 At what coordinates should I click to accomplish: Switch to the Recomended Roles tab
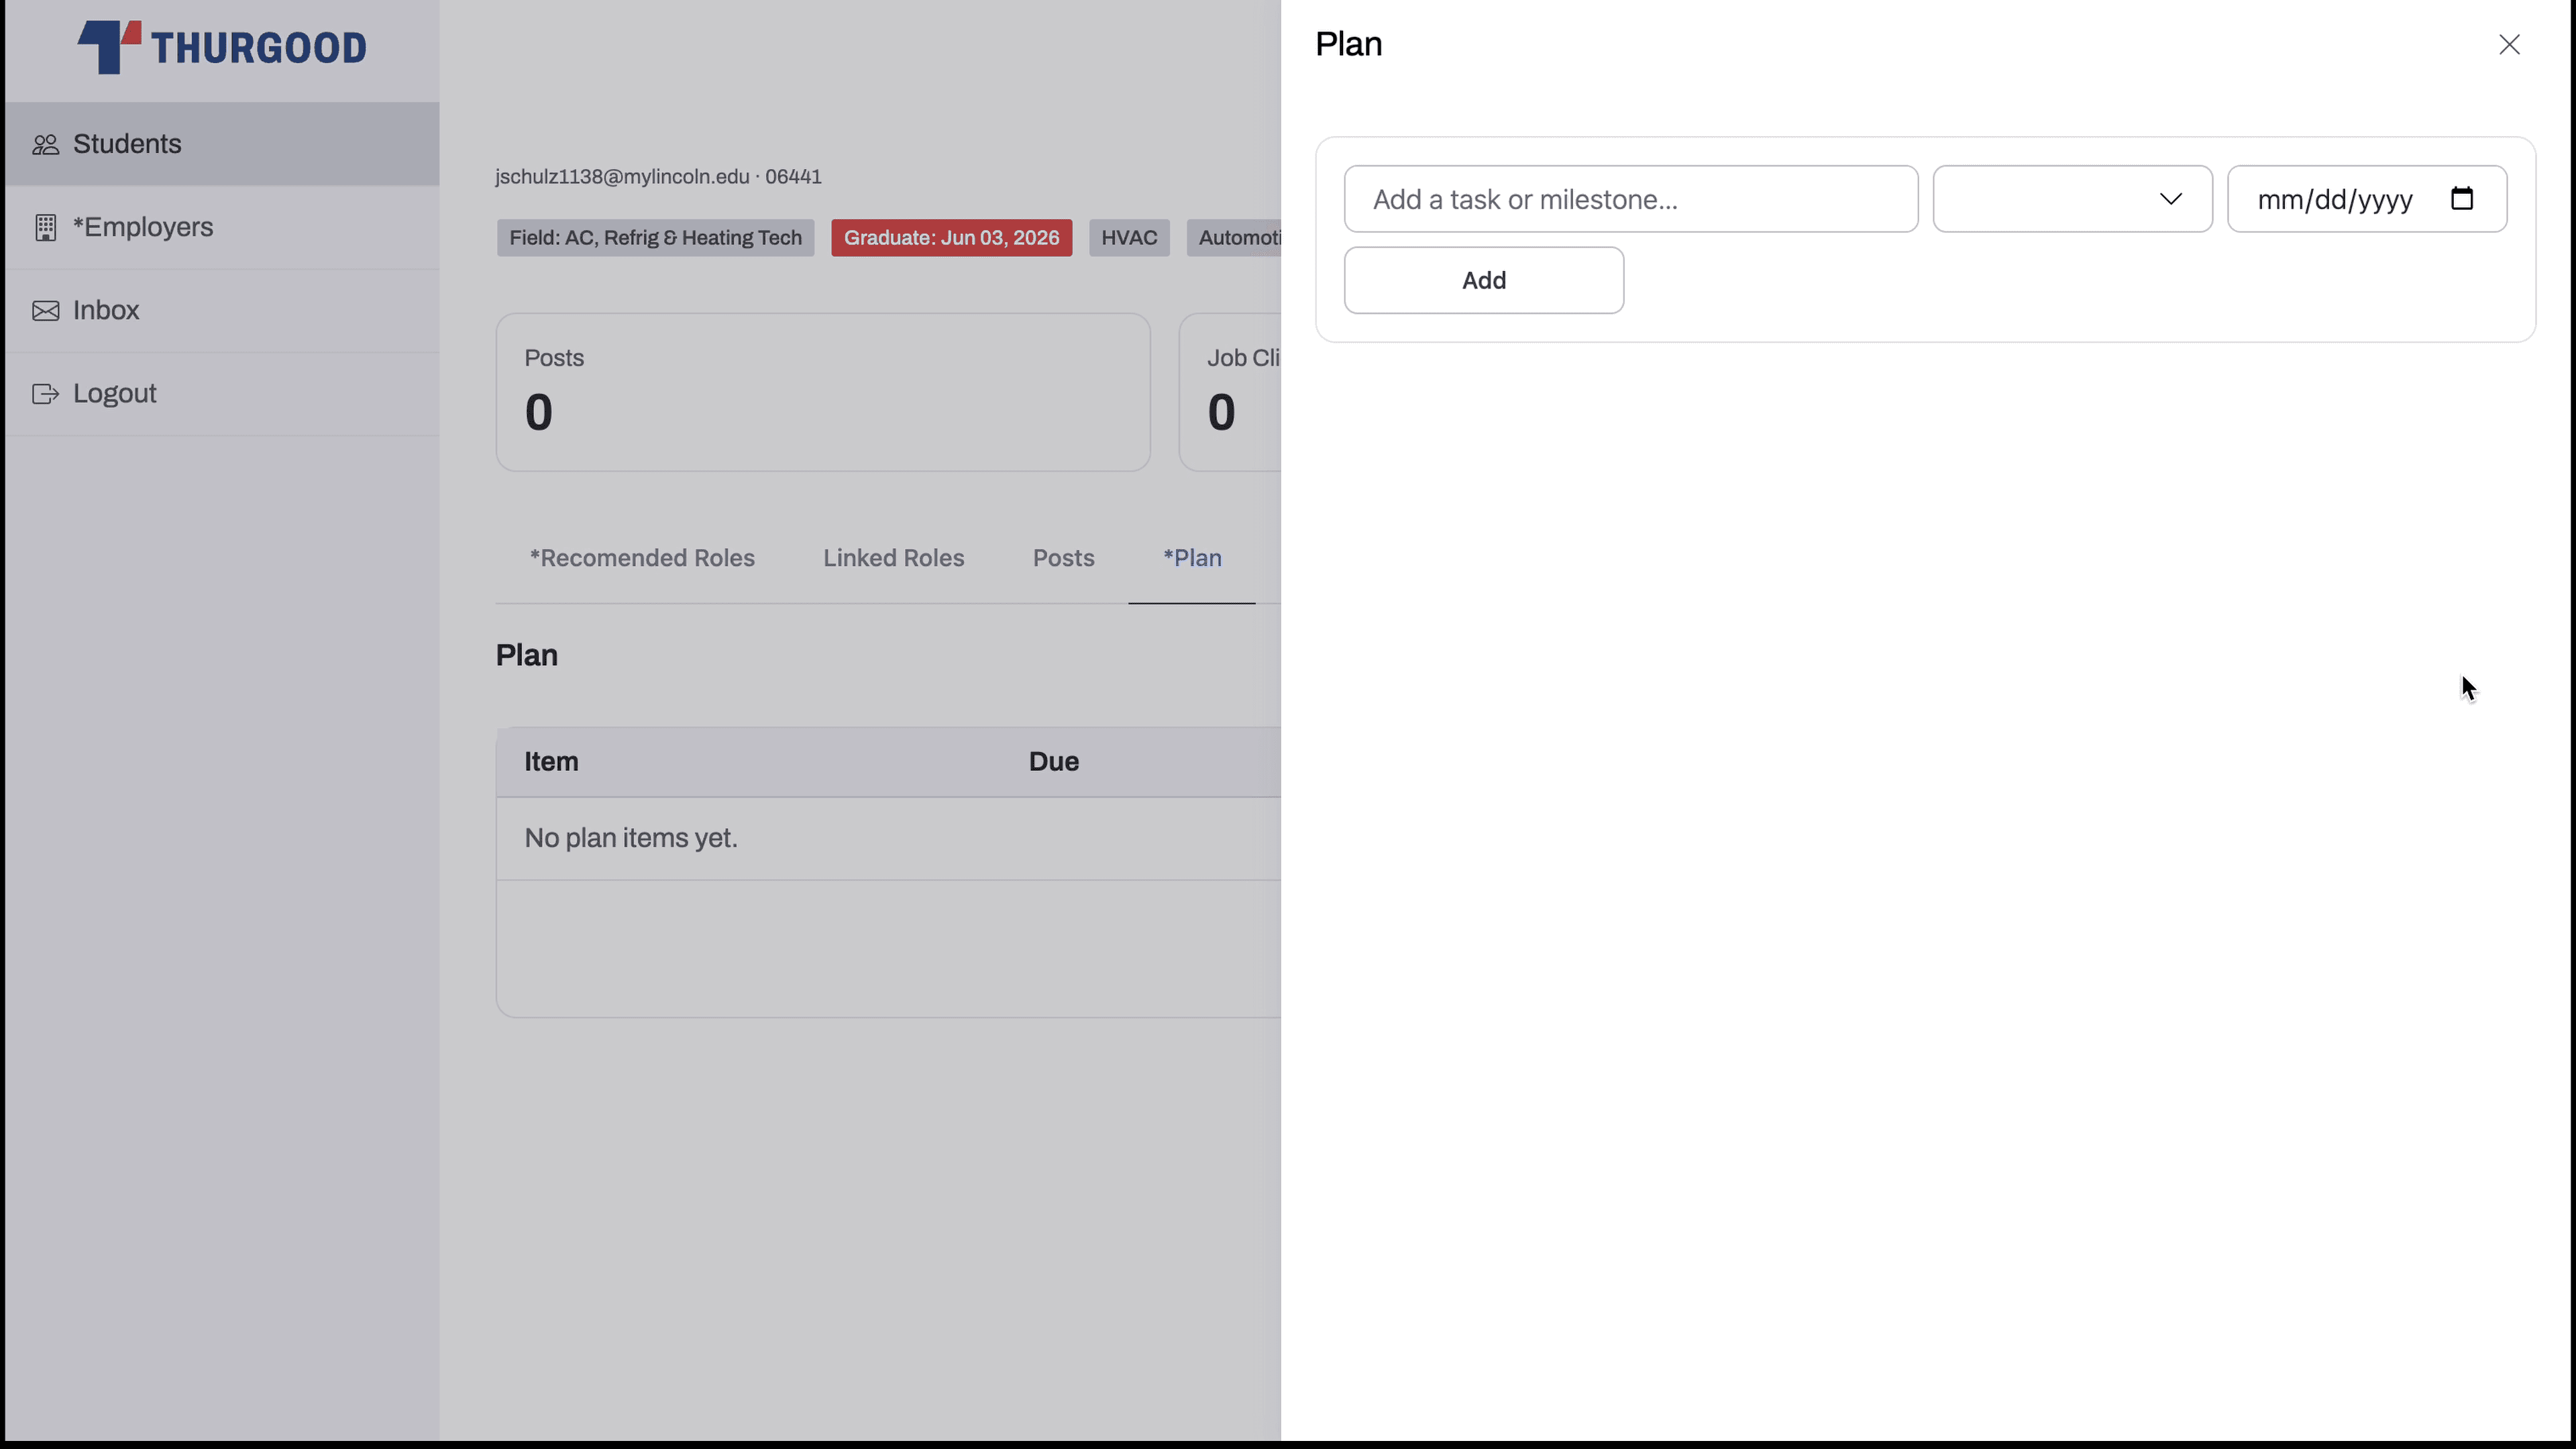coord(642,558)
